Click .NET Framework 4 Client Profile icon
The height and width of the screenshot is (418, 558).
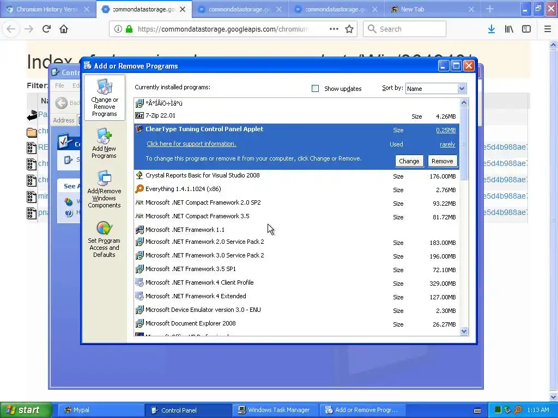tap(139, 282)
